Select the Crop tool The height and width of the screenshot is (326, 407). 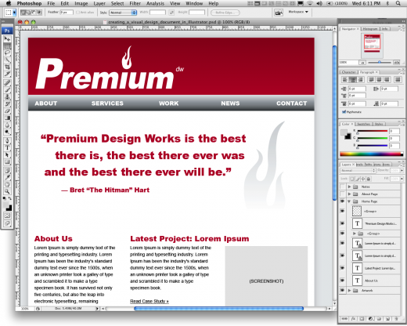(x=7, y=67)
